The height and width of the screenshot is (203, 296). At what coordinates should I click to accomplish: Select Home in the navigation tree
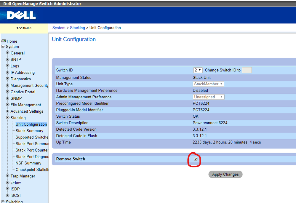click(x=12, y=41)
